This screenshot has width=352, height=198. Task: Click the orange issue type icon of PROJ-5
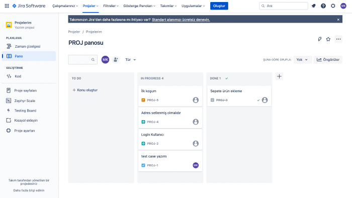click(x=143, y=100)
